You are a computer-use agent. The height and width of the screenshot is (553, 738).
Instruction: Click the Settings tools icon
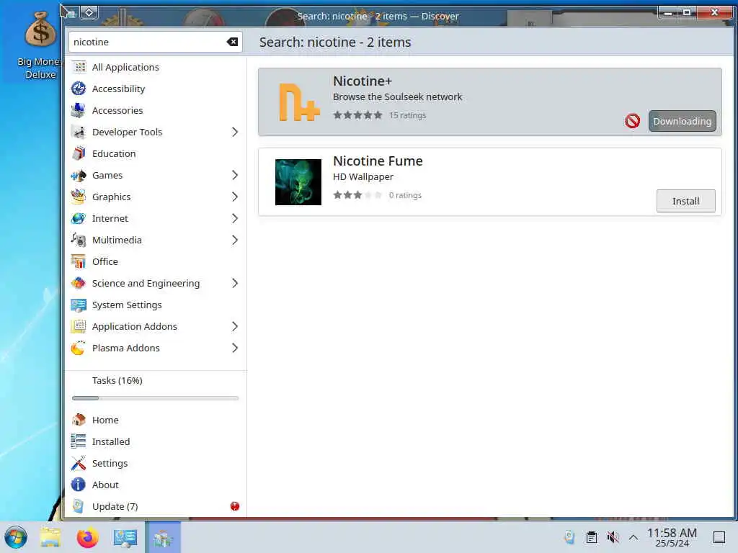point(79,463)
